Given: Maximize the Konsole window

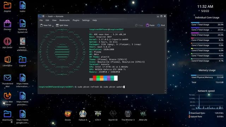Looking at the screenshot, I should pos(161,16).
